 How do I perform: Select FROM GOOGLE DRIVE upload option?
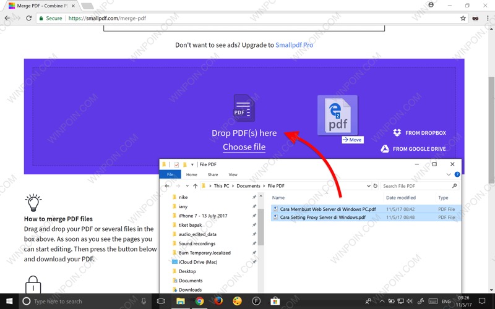pyautogui.click(x=413, y=149)
